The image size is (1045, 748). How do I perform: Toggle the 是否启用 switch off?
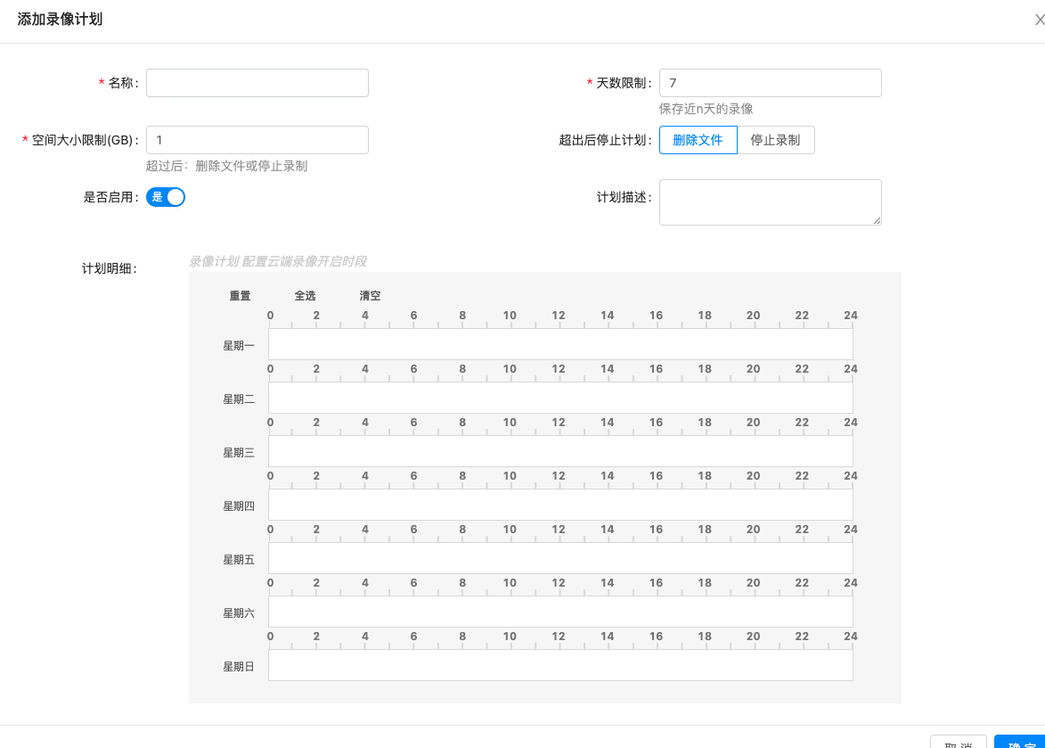click(166, 197)
